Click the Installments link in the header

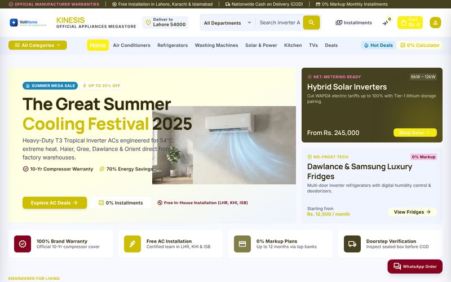pos(354,23)
